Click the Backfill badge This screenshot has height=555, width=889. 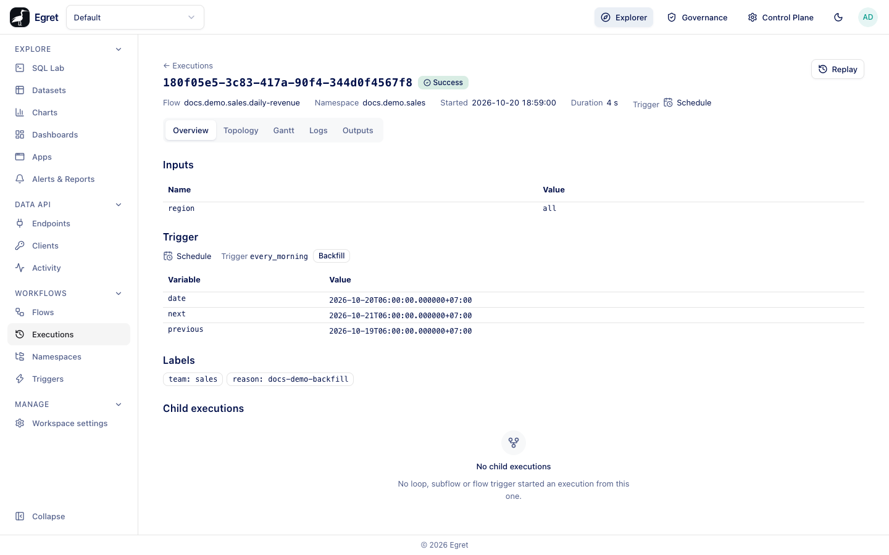332,256
